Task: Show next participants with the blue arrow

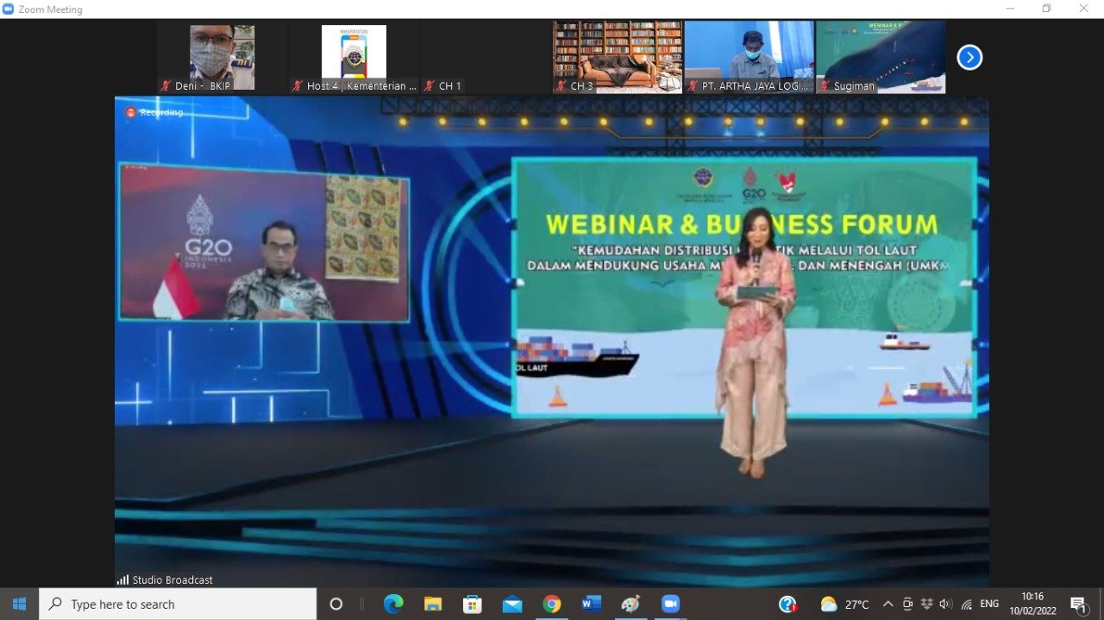Action: click(x=969, y=58)
